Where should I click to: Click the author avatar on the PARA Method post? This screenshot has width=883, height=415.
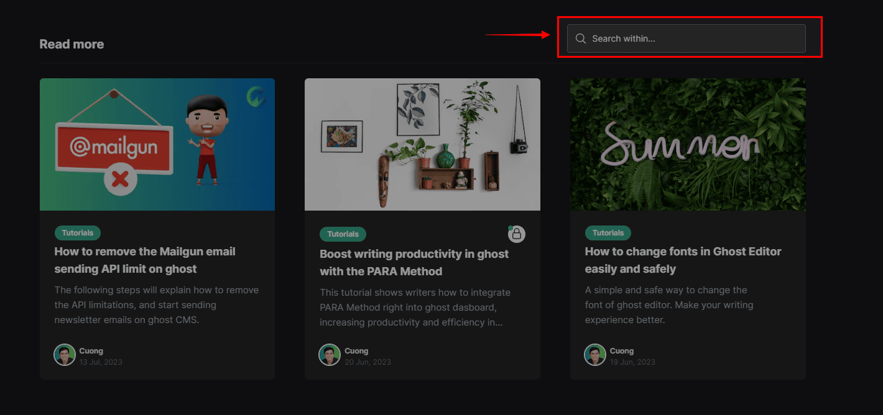tap(330, 355)
